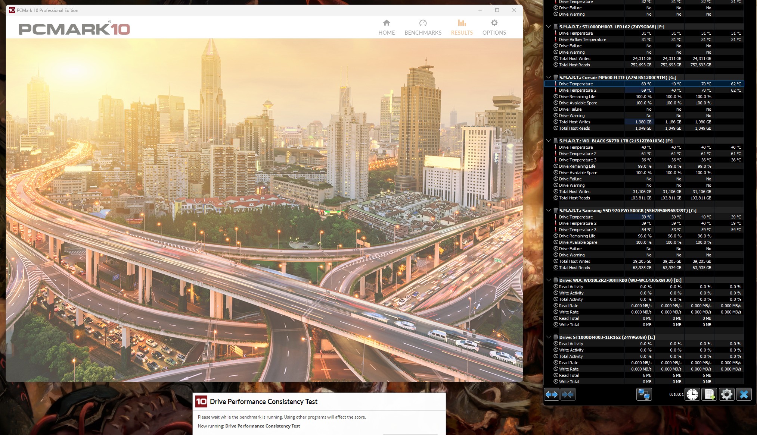The width and height of the screenshot is (757, 435).
Task: Click the collapse-columns arrows button in HWiNFO
Action: pyautogui.click(x=568, y=394)
